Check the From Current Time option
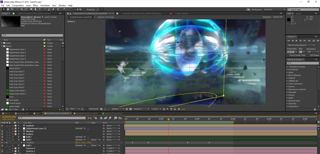The width and height of the screenshot is (320, 154). [288, 55]
